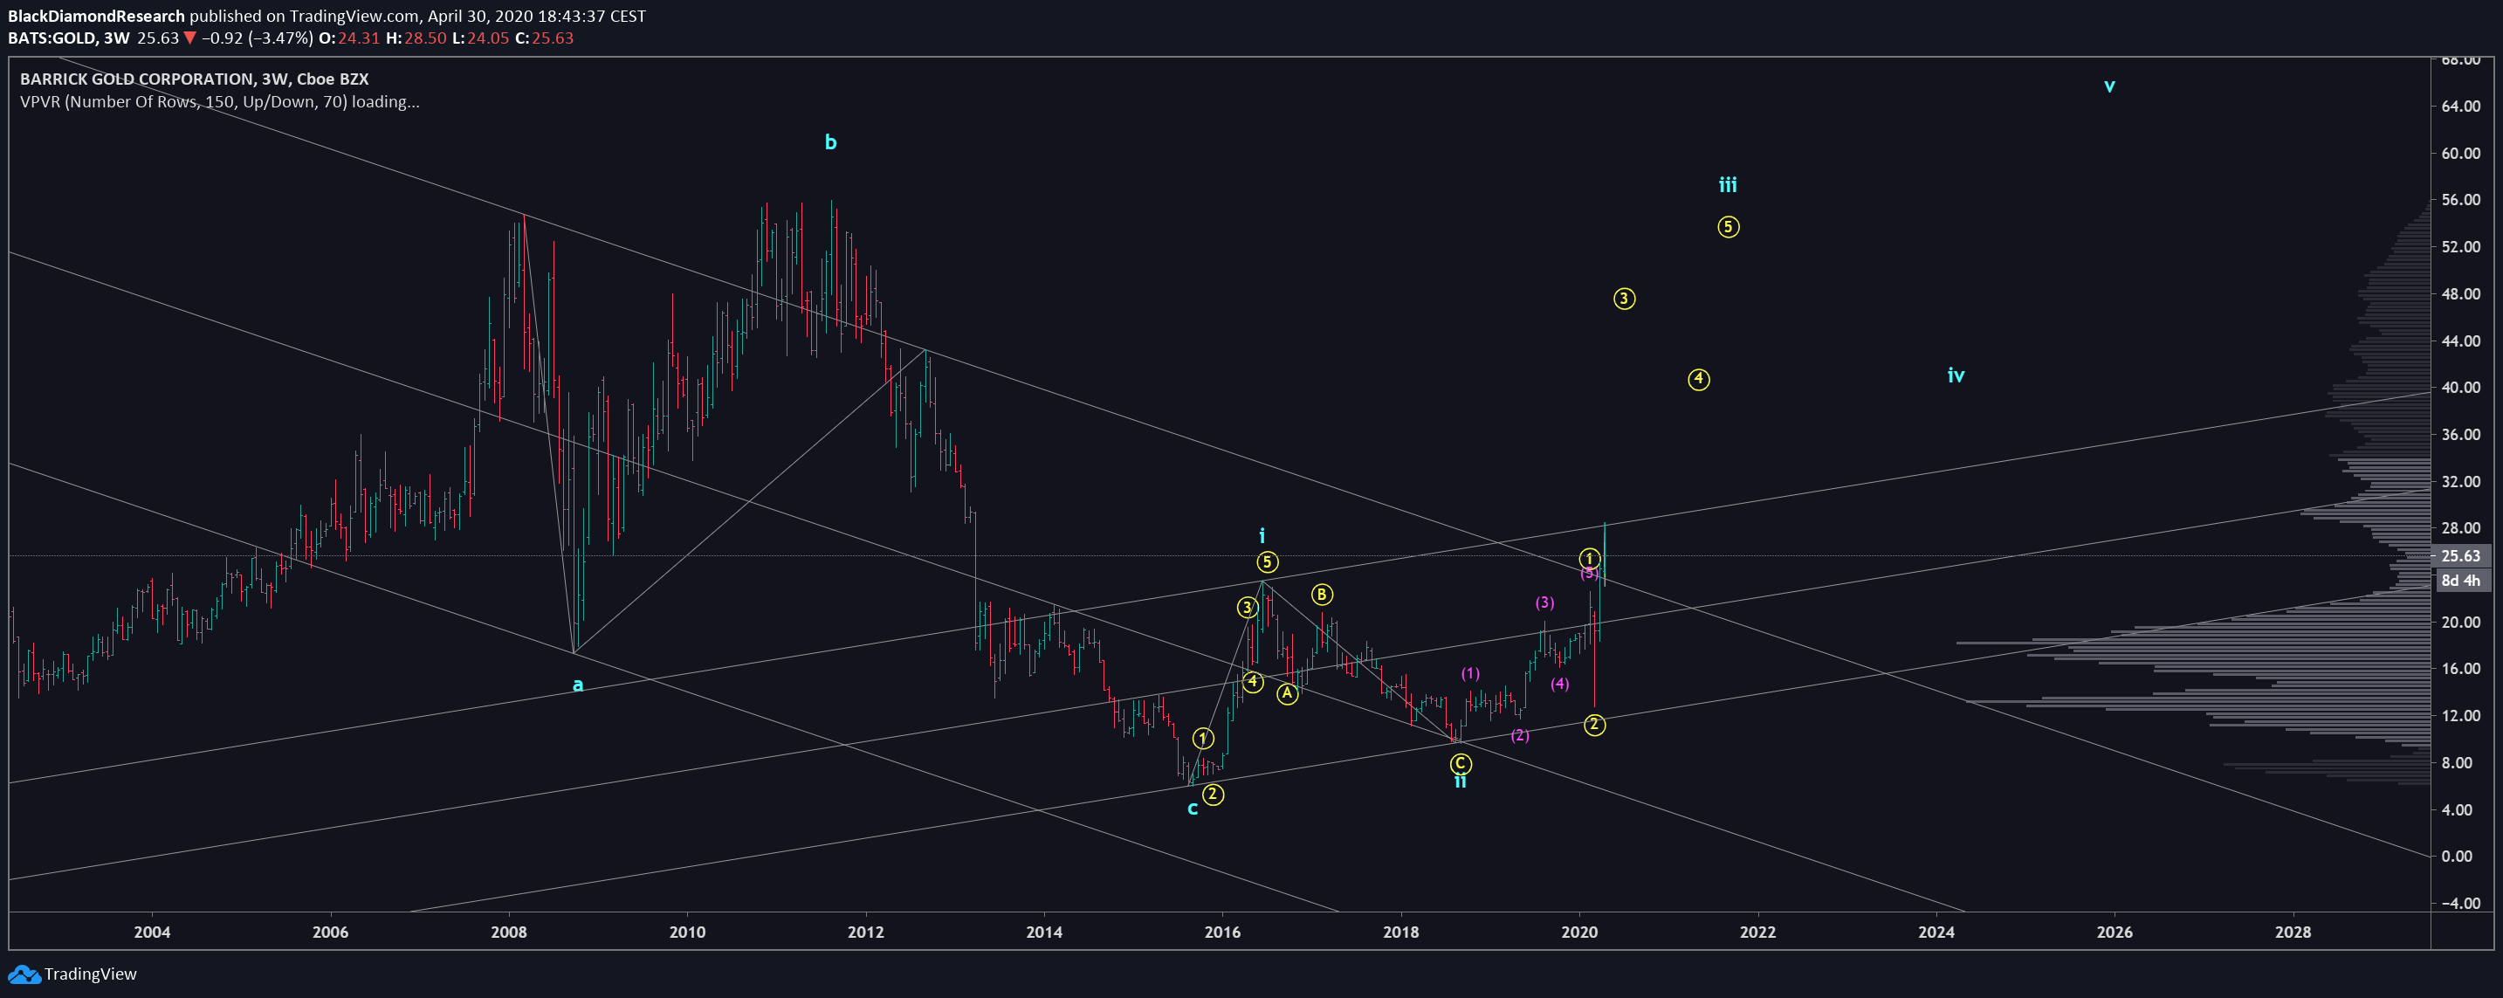Click the 2004 label on time axis
Screen dimensions: 2503x998
click(152, 932)
